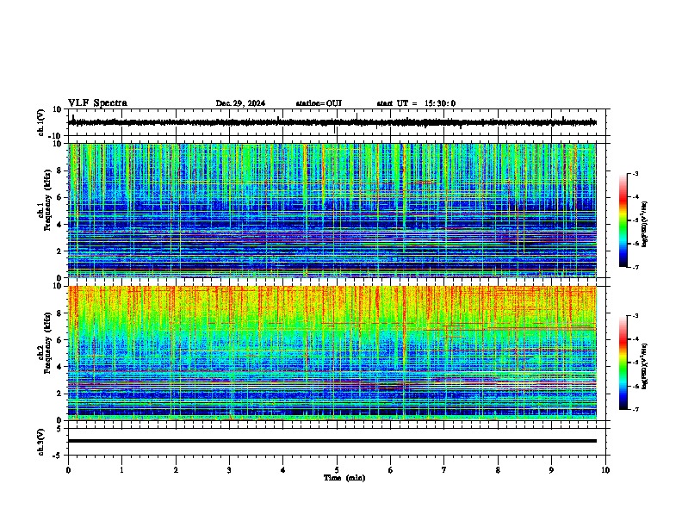682x527 pixels.
Task: Click the ch.1 spectrogram panel
Action: point(332,210)
